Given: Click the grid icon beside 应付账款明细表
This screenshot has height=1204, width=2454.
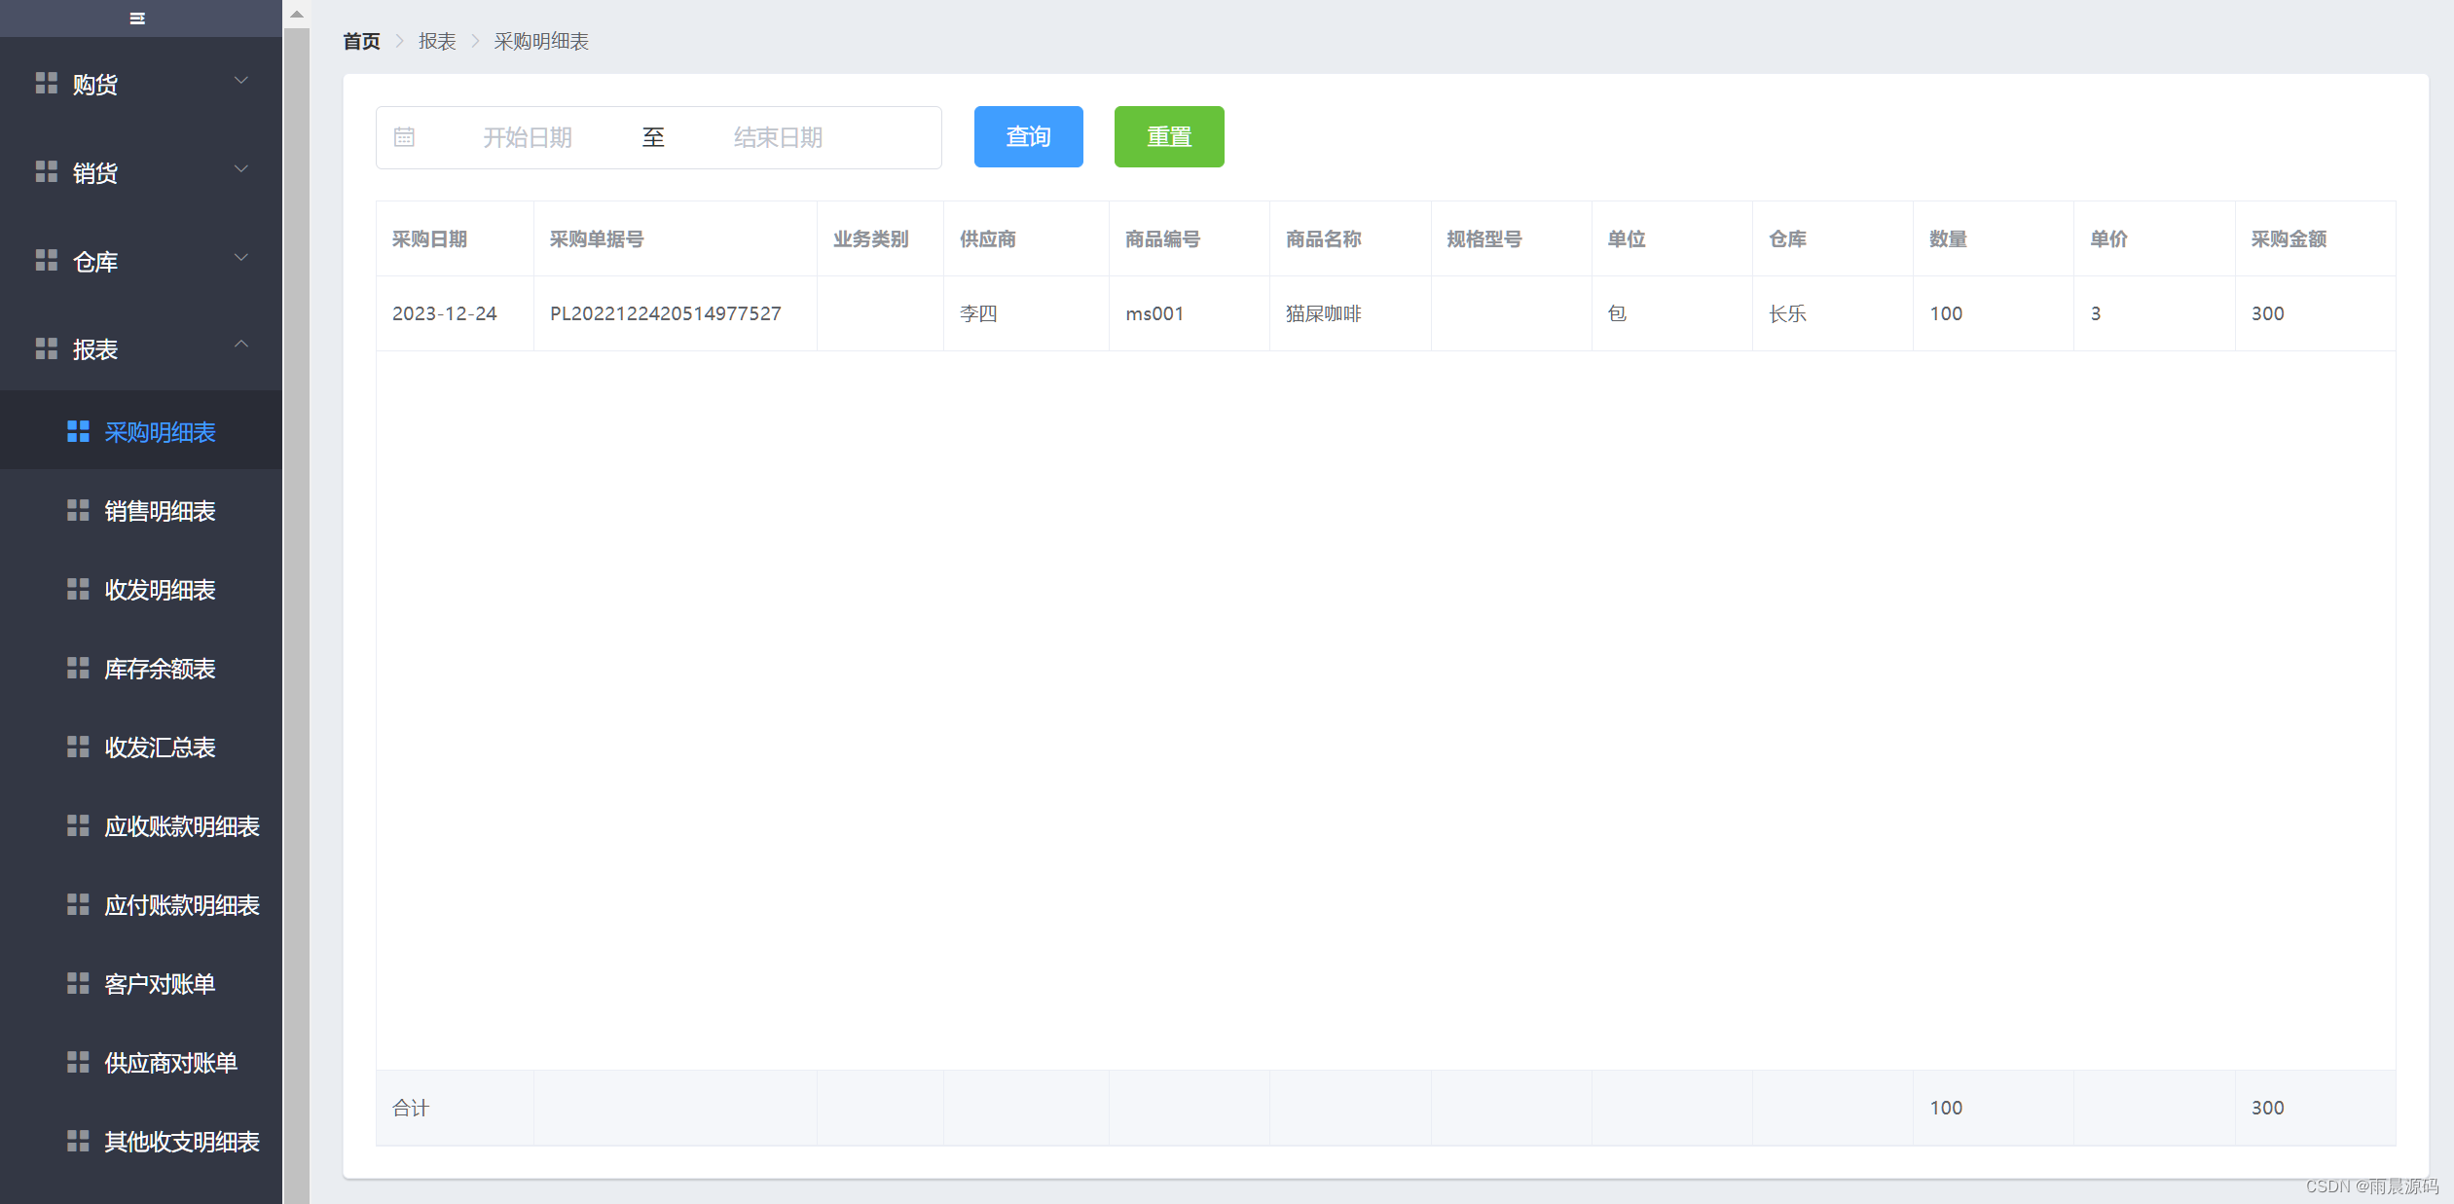Looking at the screenshot, I should 78,904.
